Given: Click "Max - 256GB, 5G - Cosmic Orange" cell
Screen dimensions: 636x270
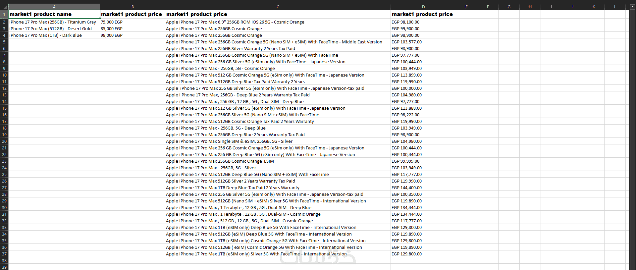Looking at the screenshot, I should coord(278,68).
